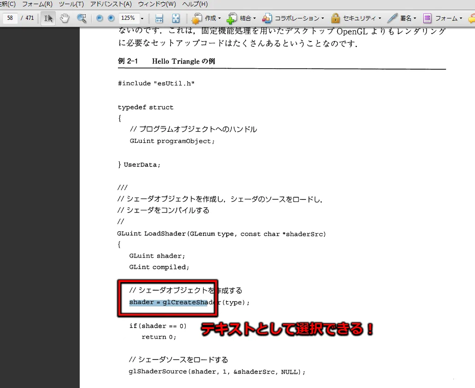
Task: Zoom in using the plus icon
Action: (110, 18)
